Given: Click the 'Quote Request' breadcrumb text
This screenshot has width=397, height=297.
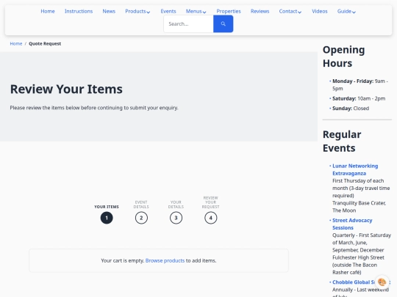Looking at the screenshot, I should [45, 44].
